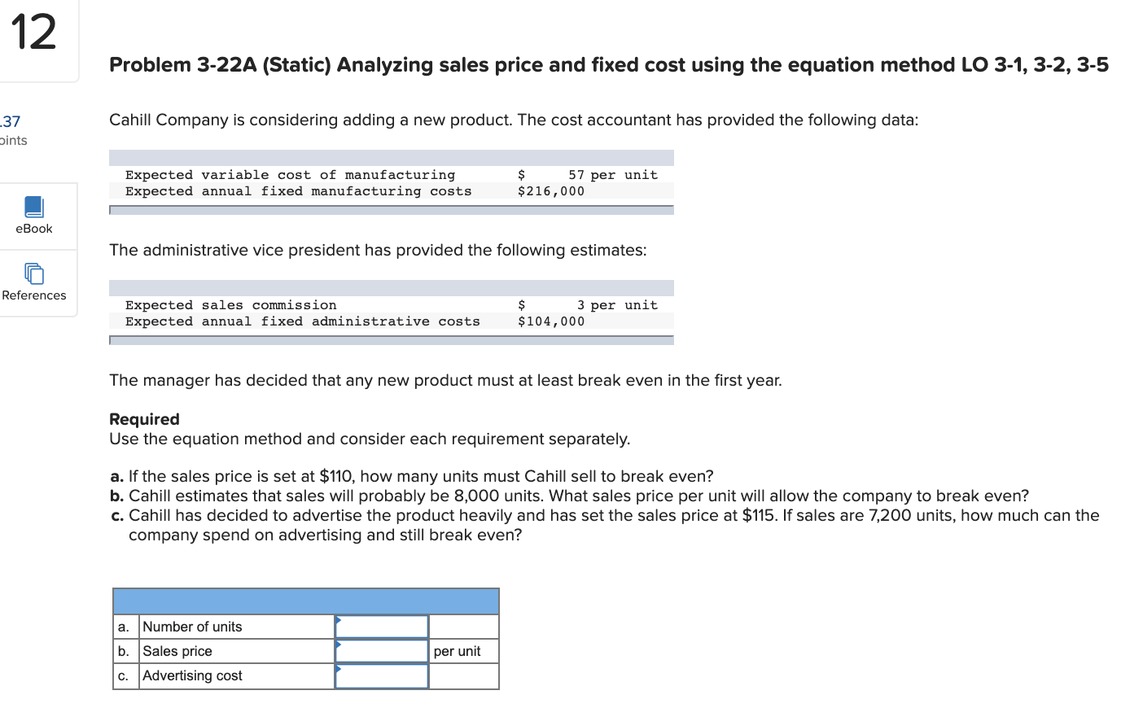The image size is (1143, 708).
Task: Open the References resource
Action: click(33, 282)
